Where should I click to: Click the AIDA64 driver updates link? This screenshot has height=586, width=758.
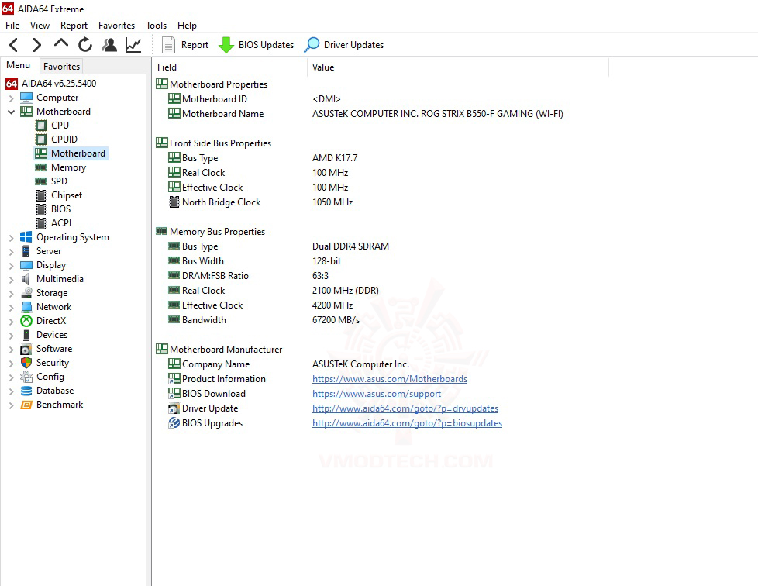click(405, 408)
